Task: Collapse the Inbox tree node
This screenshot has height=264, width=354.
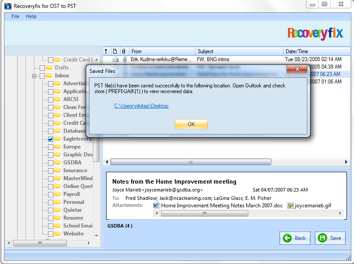Action: (x=34, y=76)
